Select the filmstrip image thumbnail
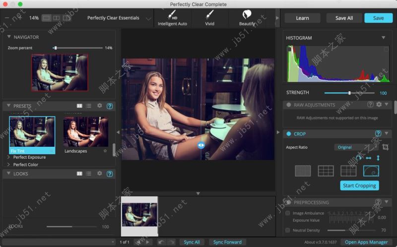The width and height of the screenshot is (397, 247). [x=139, y=216]
